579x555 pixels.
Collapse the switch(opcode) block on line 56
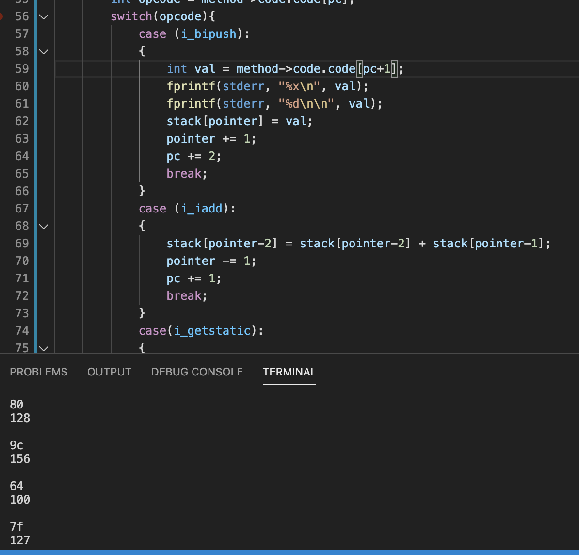click(x=44, y=16)
